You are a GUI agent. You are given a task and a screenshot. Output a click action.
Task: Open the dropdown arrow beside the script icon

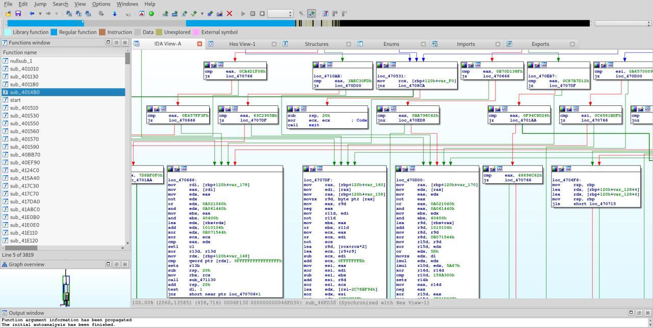point(202,13)
